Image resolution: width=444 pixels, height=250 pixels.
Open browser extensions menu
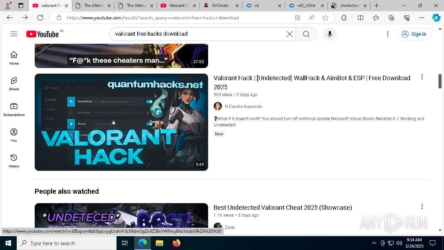pos(344,18)
